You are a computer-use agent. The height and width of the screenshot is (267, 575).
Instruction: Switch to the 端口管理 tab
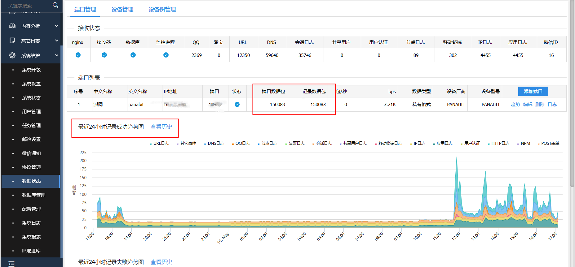click(85, 10)
